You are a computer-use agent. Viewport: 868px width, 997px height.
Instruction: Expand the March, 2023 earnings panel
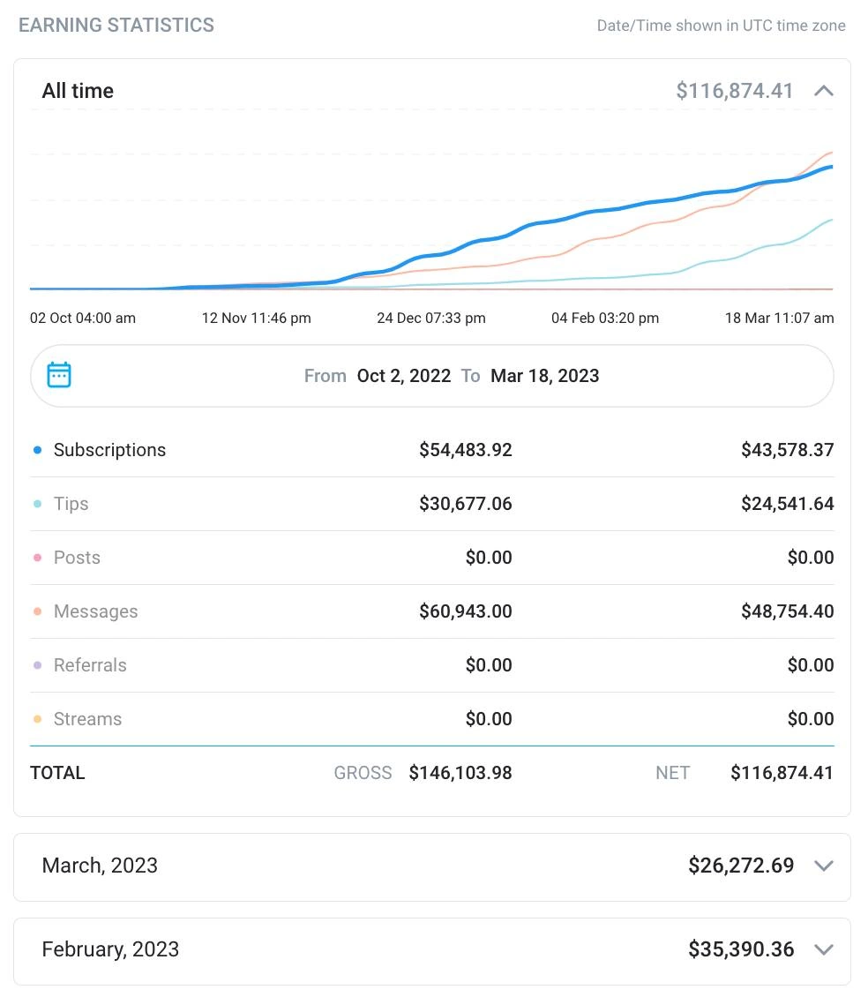click(x=824, y=866)
